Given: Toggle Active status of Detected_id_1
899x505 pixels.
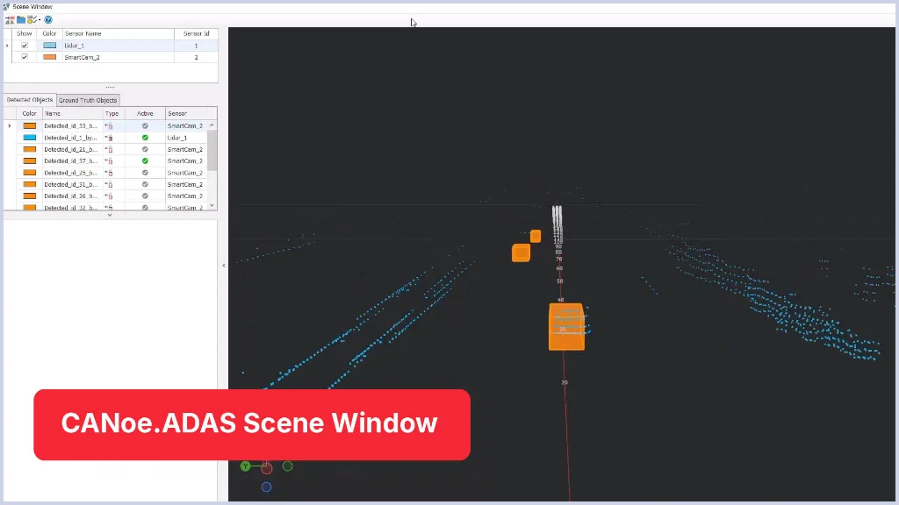Looking at the screenshot, I should 145,138.
